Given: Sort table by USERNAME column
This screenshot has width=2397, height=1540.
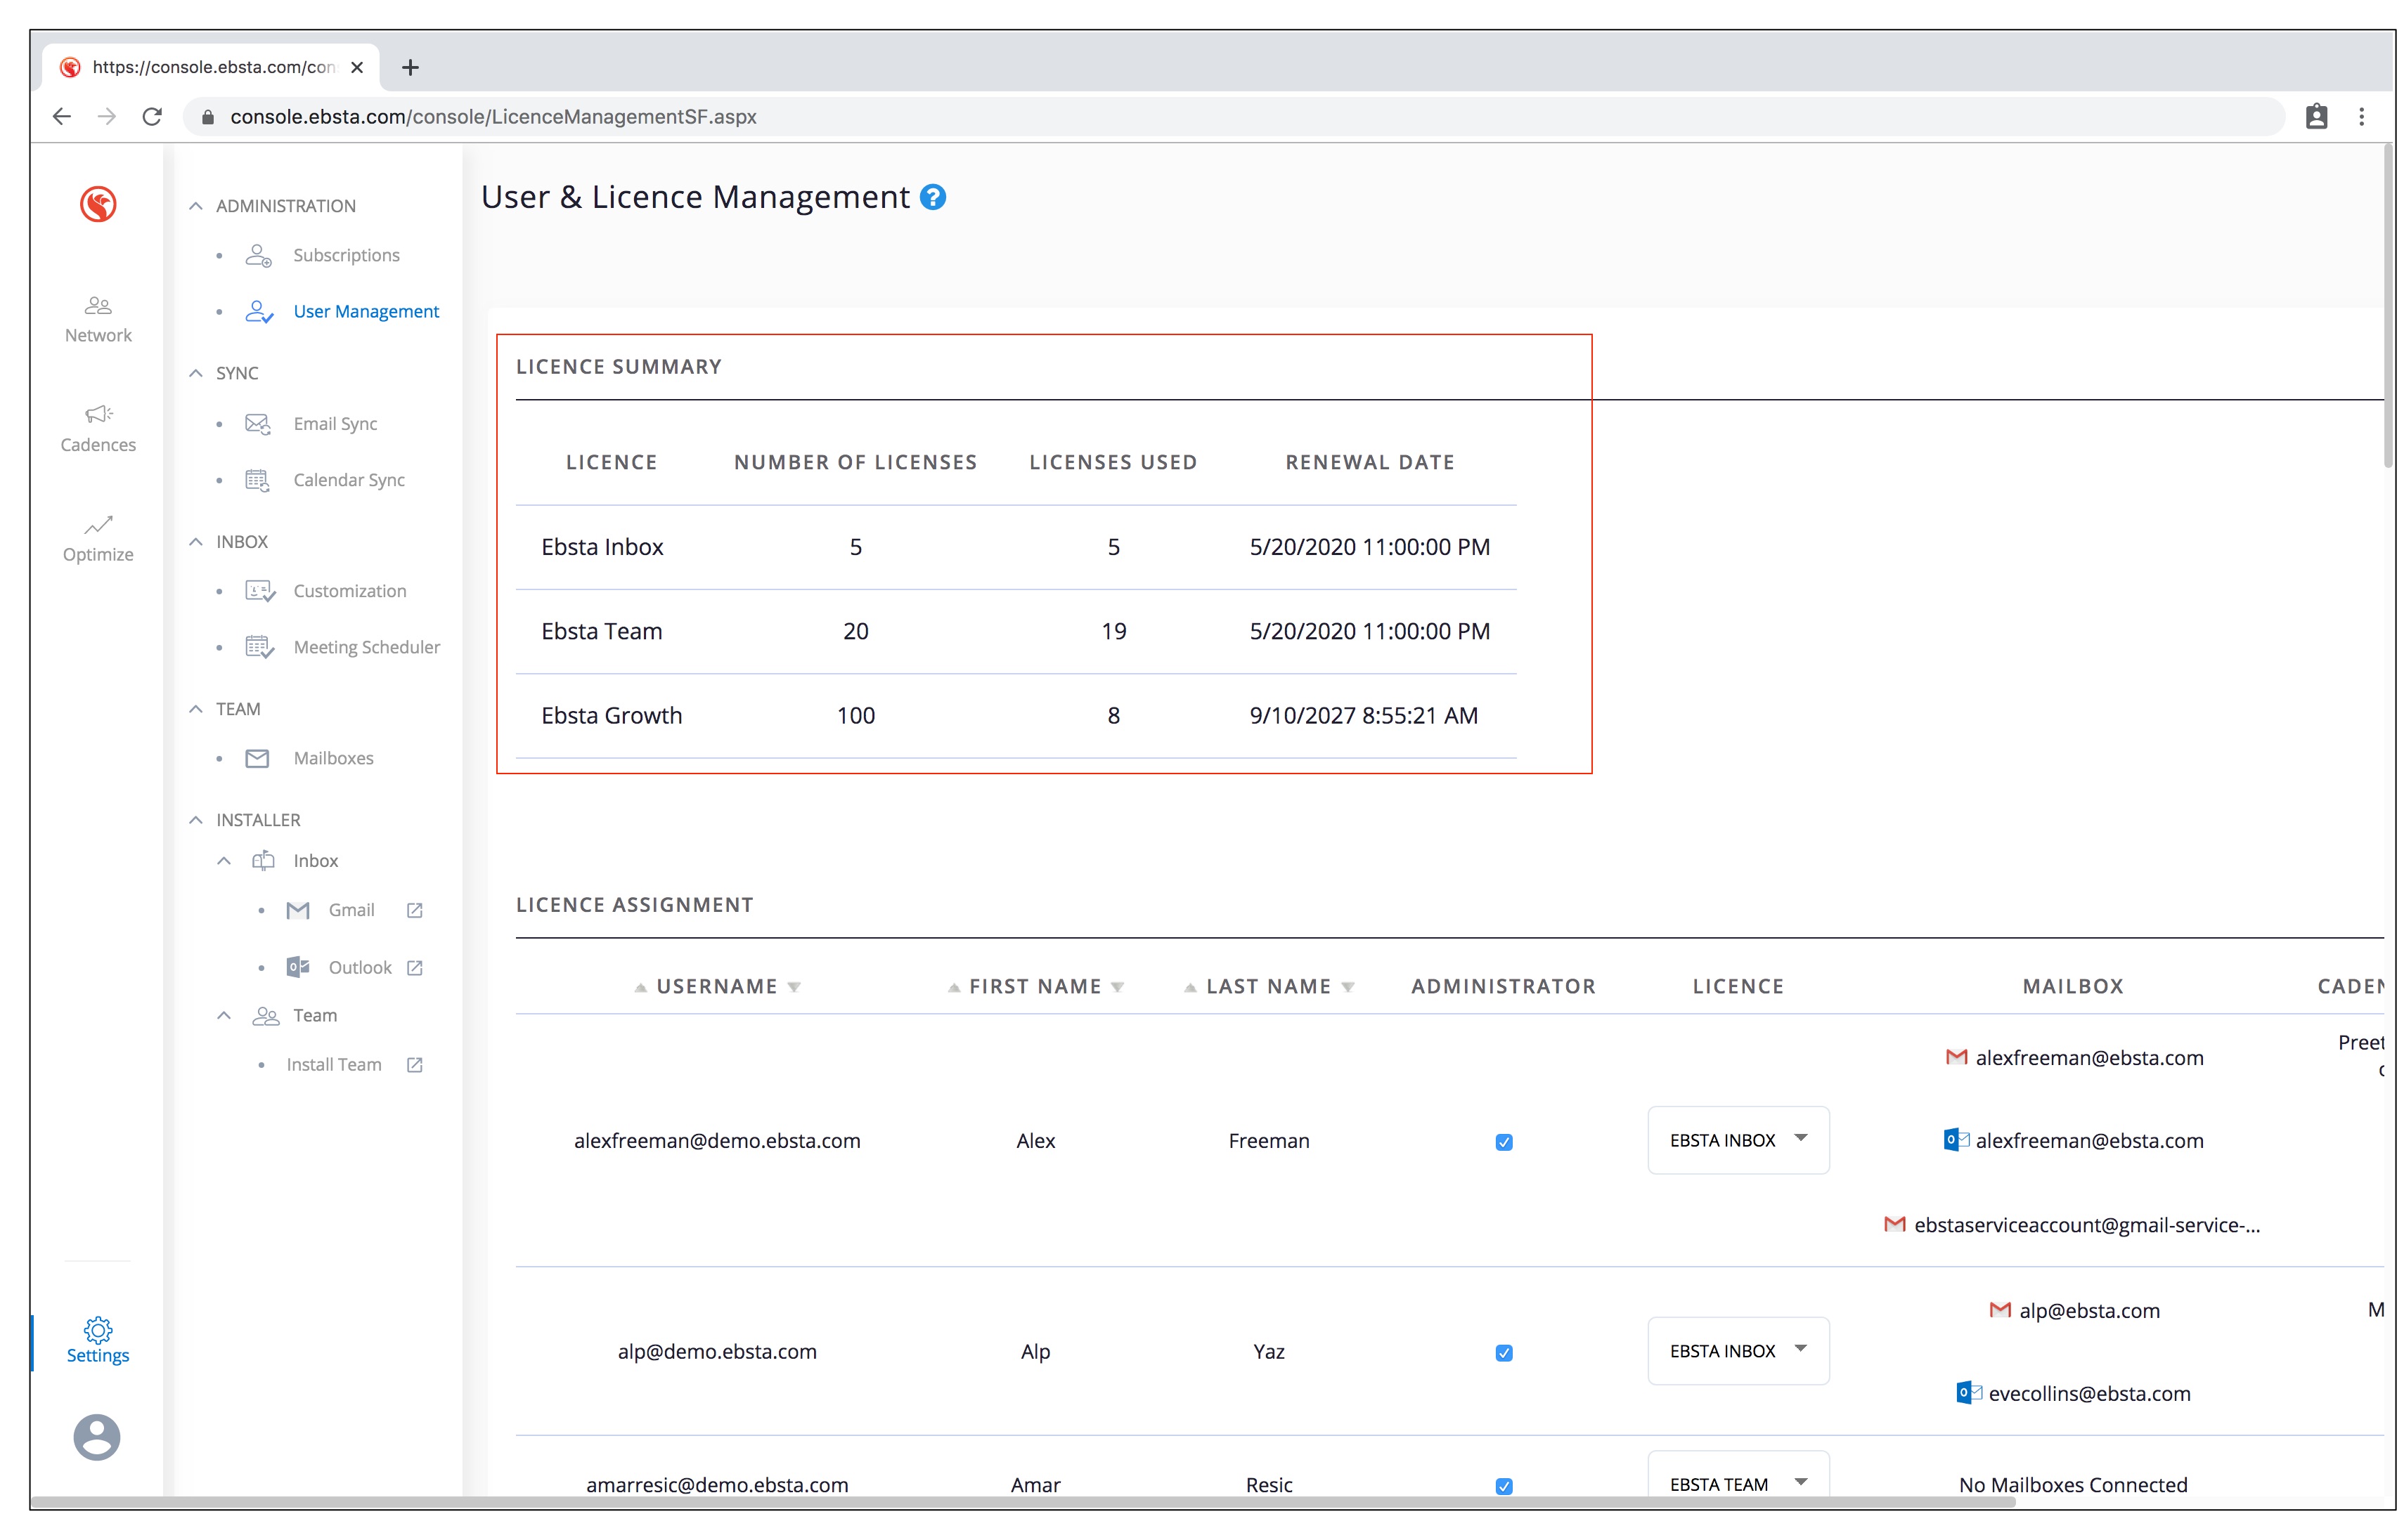Looking at the screenshot, I should [x=716, y=986].
